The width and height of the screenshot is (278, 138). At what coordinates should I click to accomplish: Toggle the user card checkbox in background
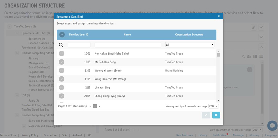point(250,70)
